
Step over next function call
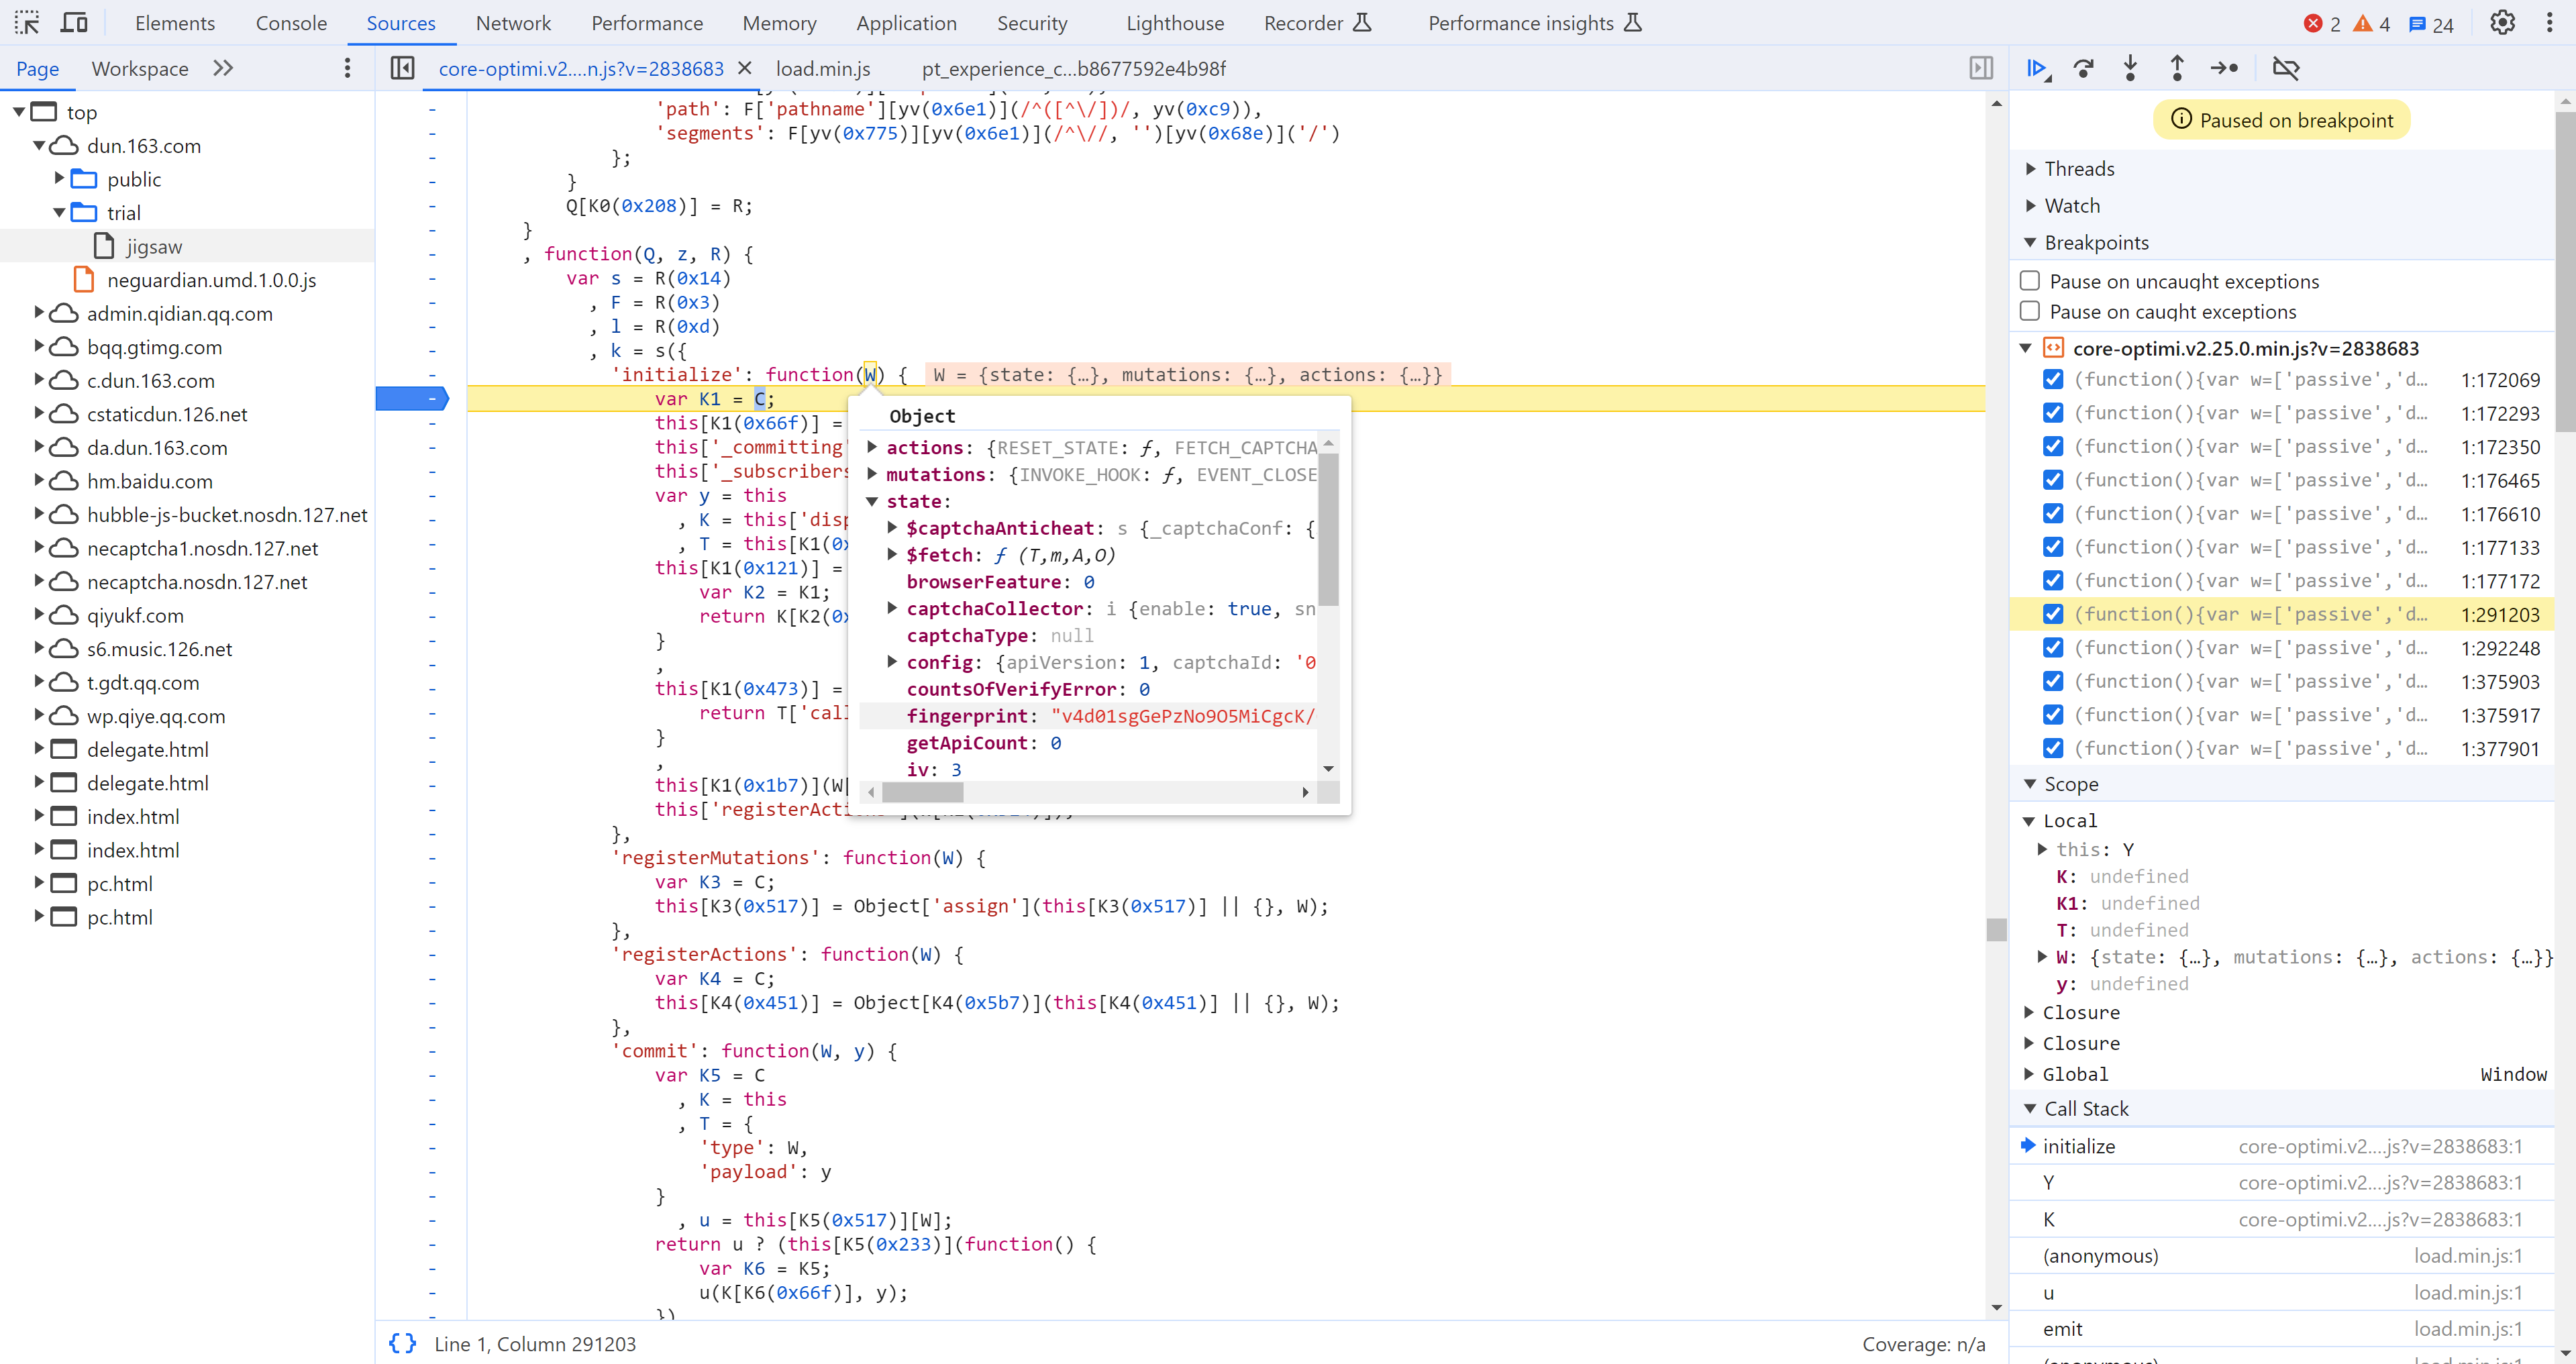point(2084,68)
